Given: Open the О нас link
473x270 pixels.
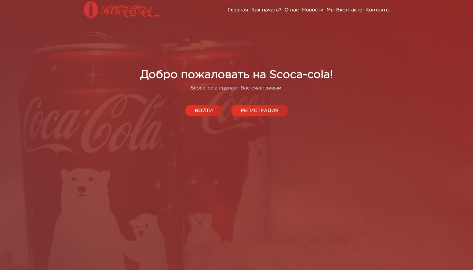Looking at the screenshot, I should (292, 10).
